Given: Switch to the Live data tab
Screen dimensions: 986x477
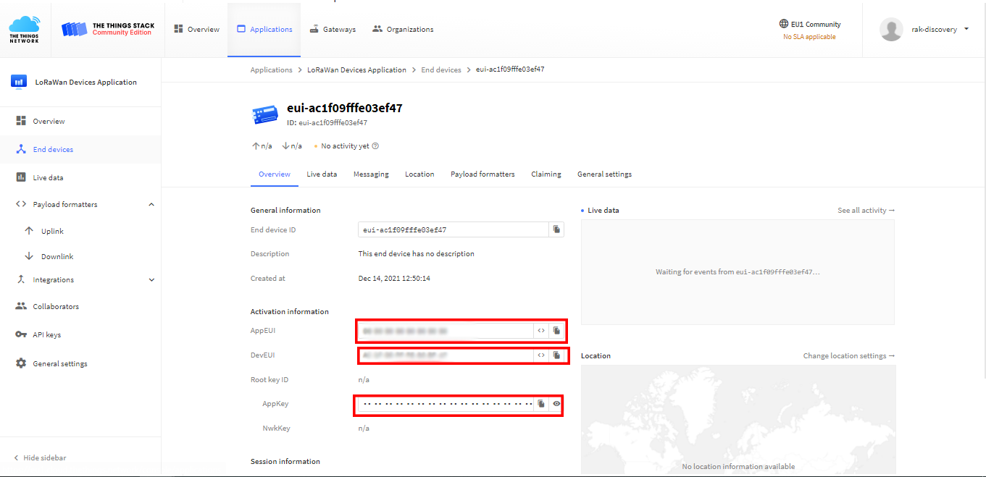Looking at the screenshot, I should pyautogui.click(x=322, y=174).
